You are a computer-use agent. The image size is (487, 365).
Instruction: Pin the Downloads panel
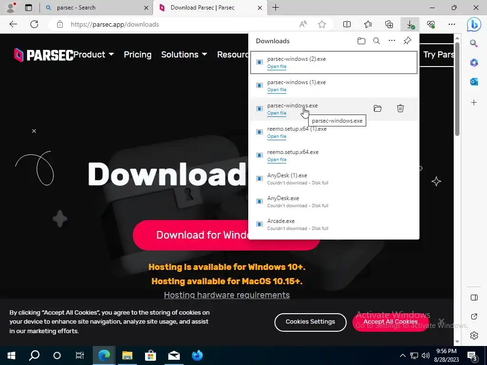(407, 41)
